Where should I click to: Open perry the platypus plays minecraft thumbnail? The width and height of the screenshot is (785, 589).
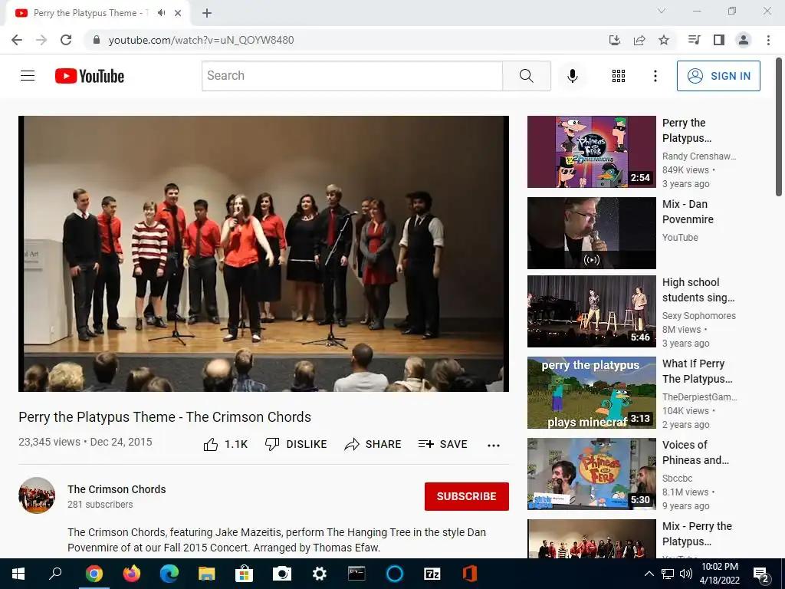pyautogui.click(x=592, y=393)
